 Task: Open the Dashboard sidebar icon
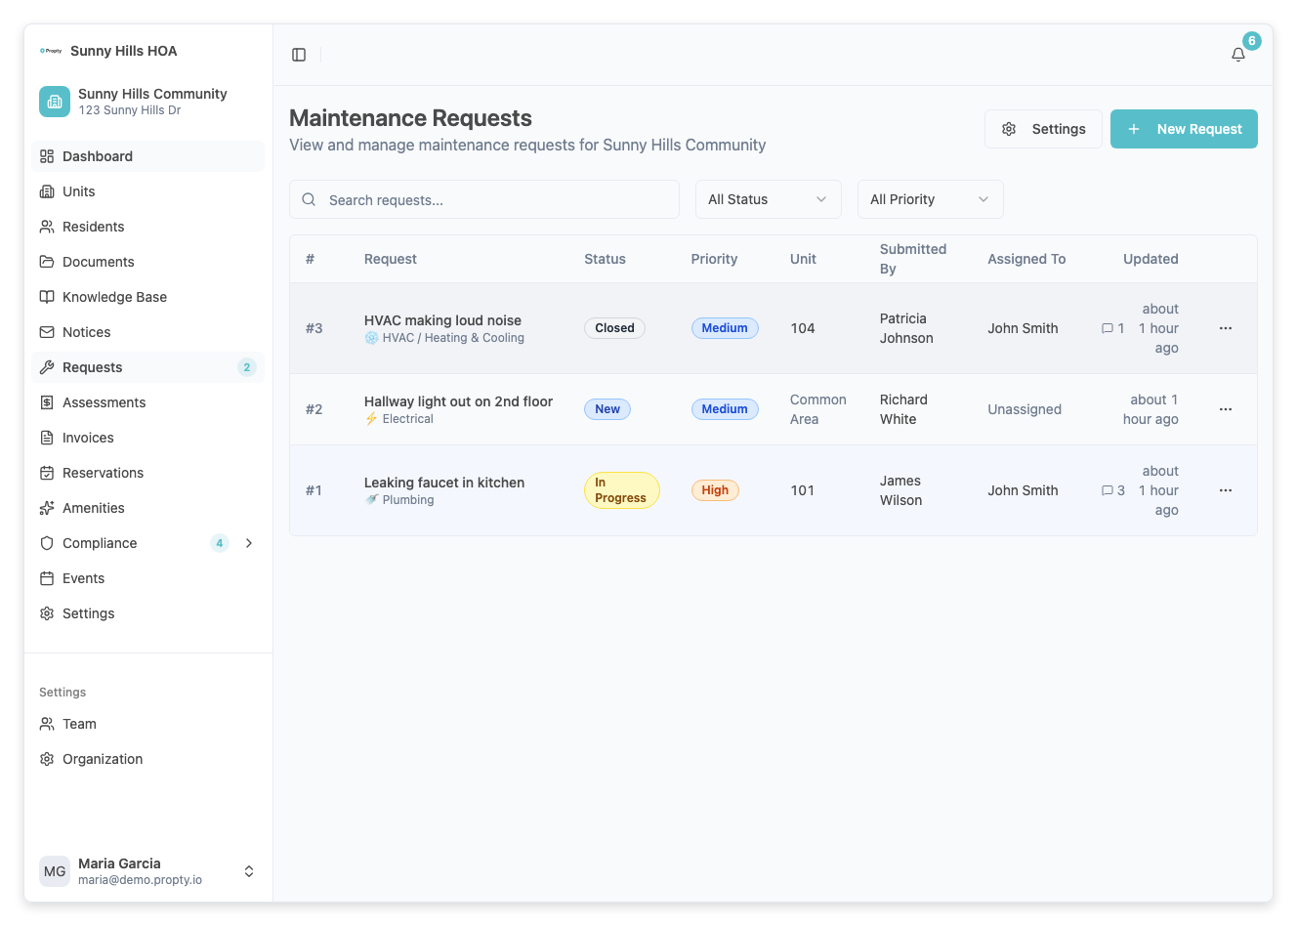pyautogui.click(x=47, y=156)
